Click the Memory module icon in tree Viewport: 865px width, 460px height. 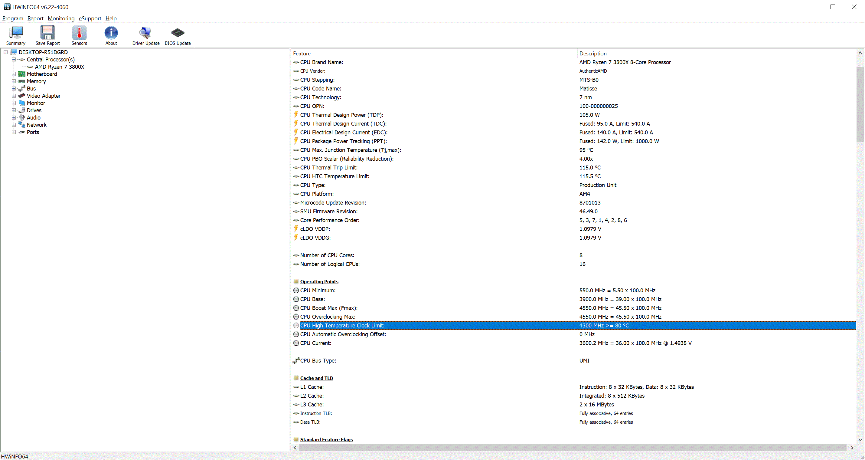(22, 81)
